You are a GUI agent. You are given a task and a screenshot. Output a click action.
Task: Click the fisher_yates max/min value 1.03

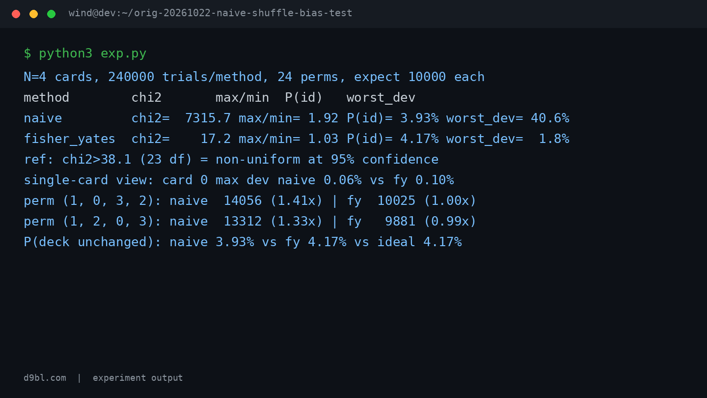pyautogui.click(x=323, y=139)
